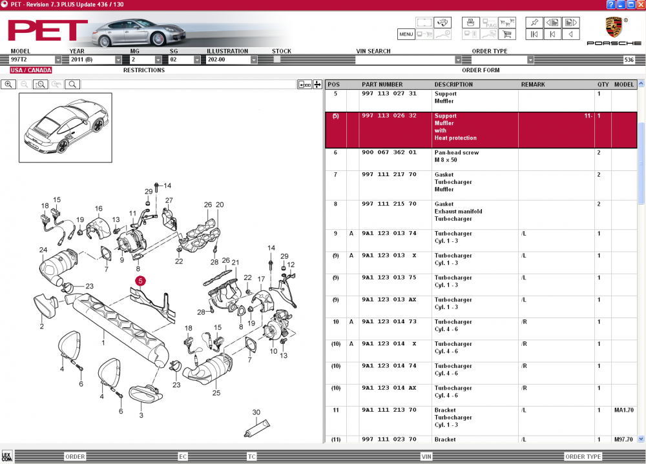
Task: Click the car overview thumbnail
Action: coord(65,127)
